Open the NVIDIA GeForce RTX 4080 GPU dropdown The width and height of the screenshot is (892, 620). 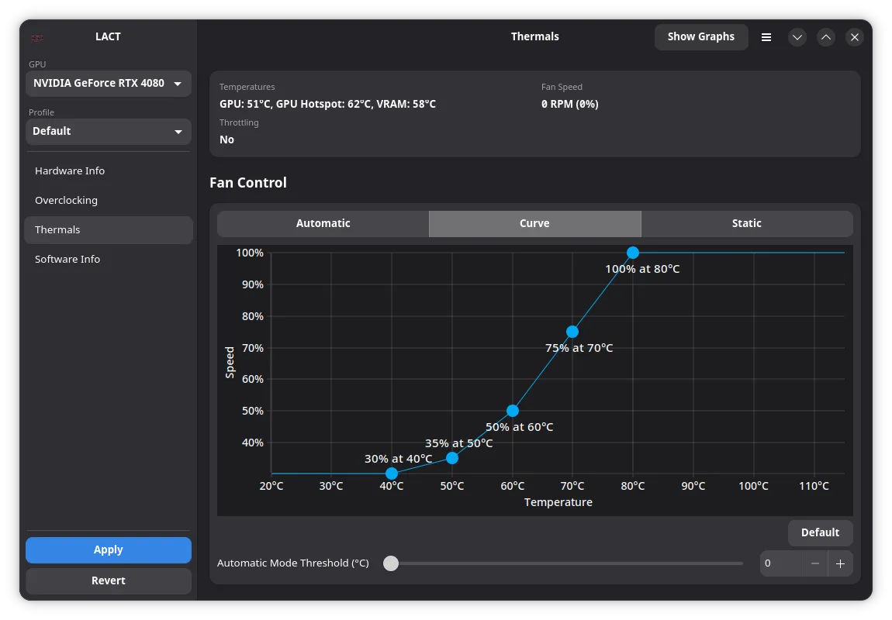[x=108, y=84]
